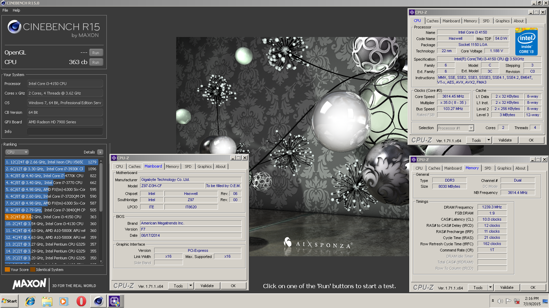Click Validate in CPU-Z CPU window
The width and height of the screenshot is (549, 308).
(505, 140)
